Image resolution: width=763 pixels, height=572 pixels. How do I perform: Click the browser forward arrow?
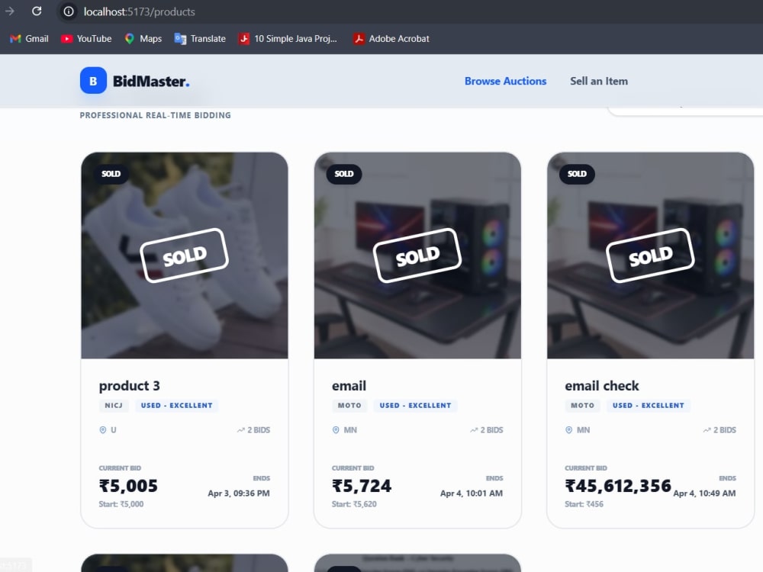(x=10, y=11)
